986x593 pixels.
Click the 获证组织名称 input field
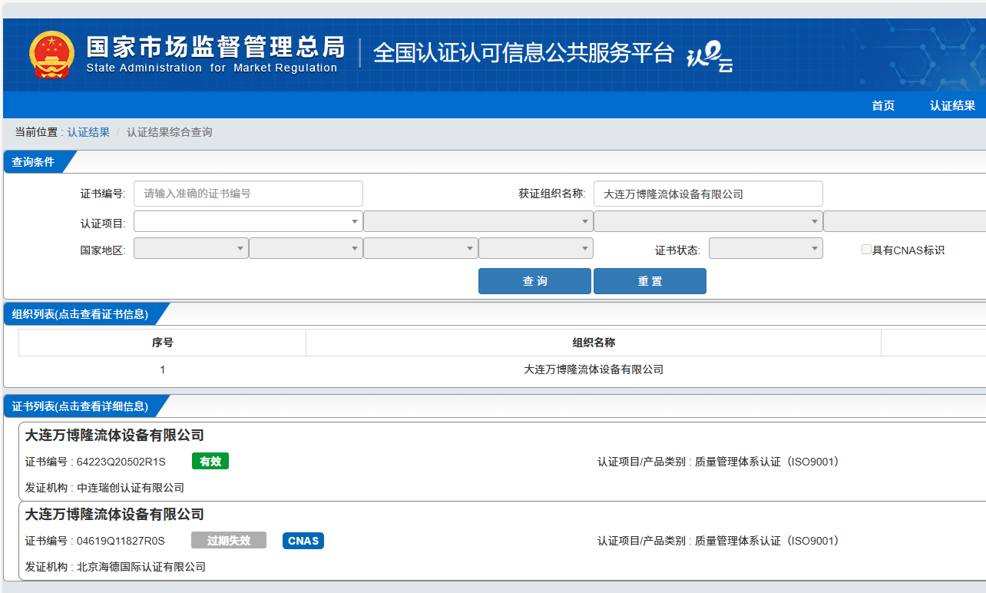coord(707,194)
